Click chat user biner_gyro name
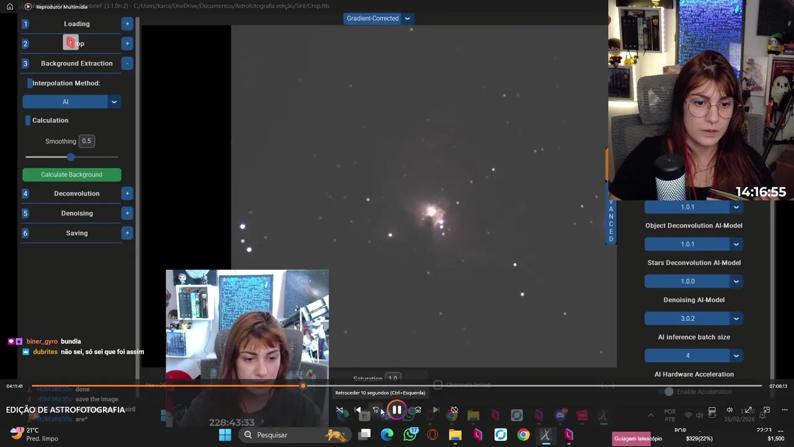The image size is (794, 447). (x=42, y=341)
